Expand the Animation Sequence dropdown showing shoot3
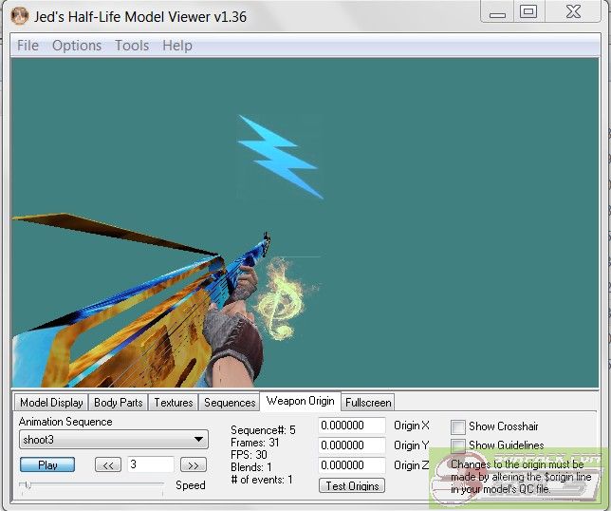This screenshot has width=611, height=511. [x=113, y=440]
